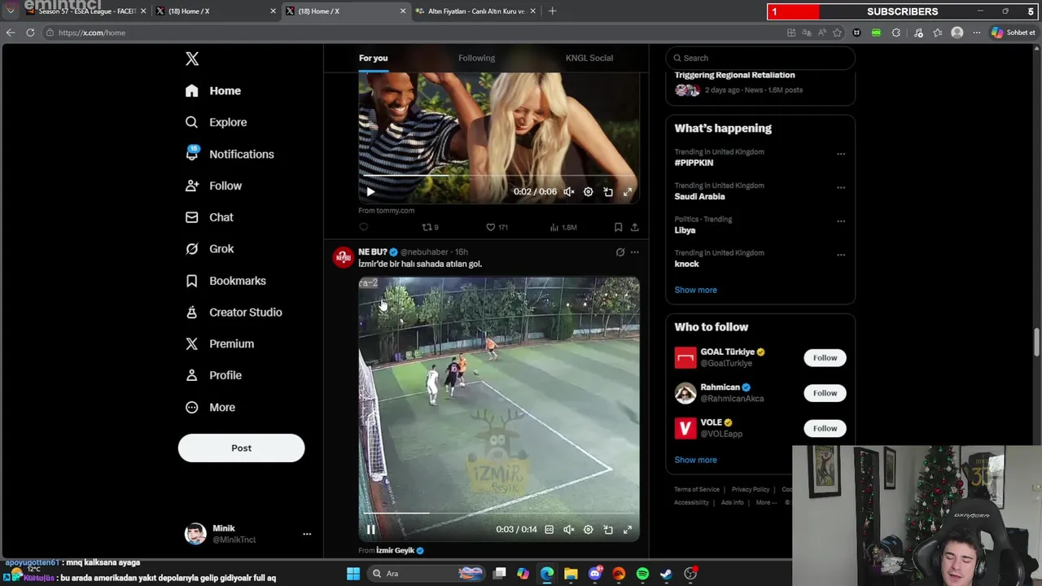Add page to browser favorites star
Viewport: 1042px width, 586px height.
coord(837,33)
